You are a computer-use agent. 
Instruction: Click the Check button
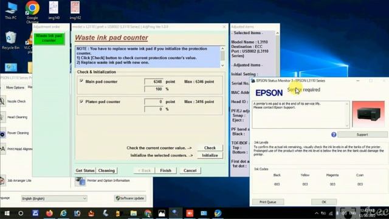pos(210,148)
